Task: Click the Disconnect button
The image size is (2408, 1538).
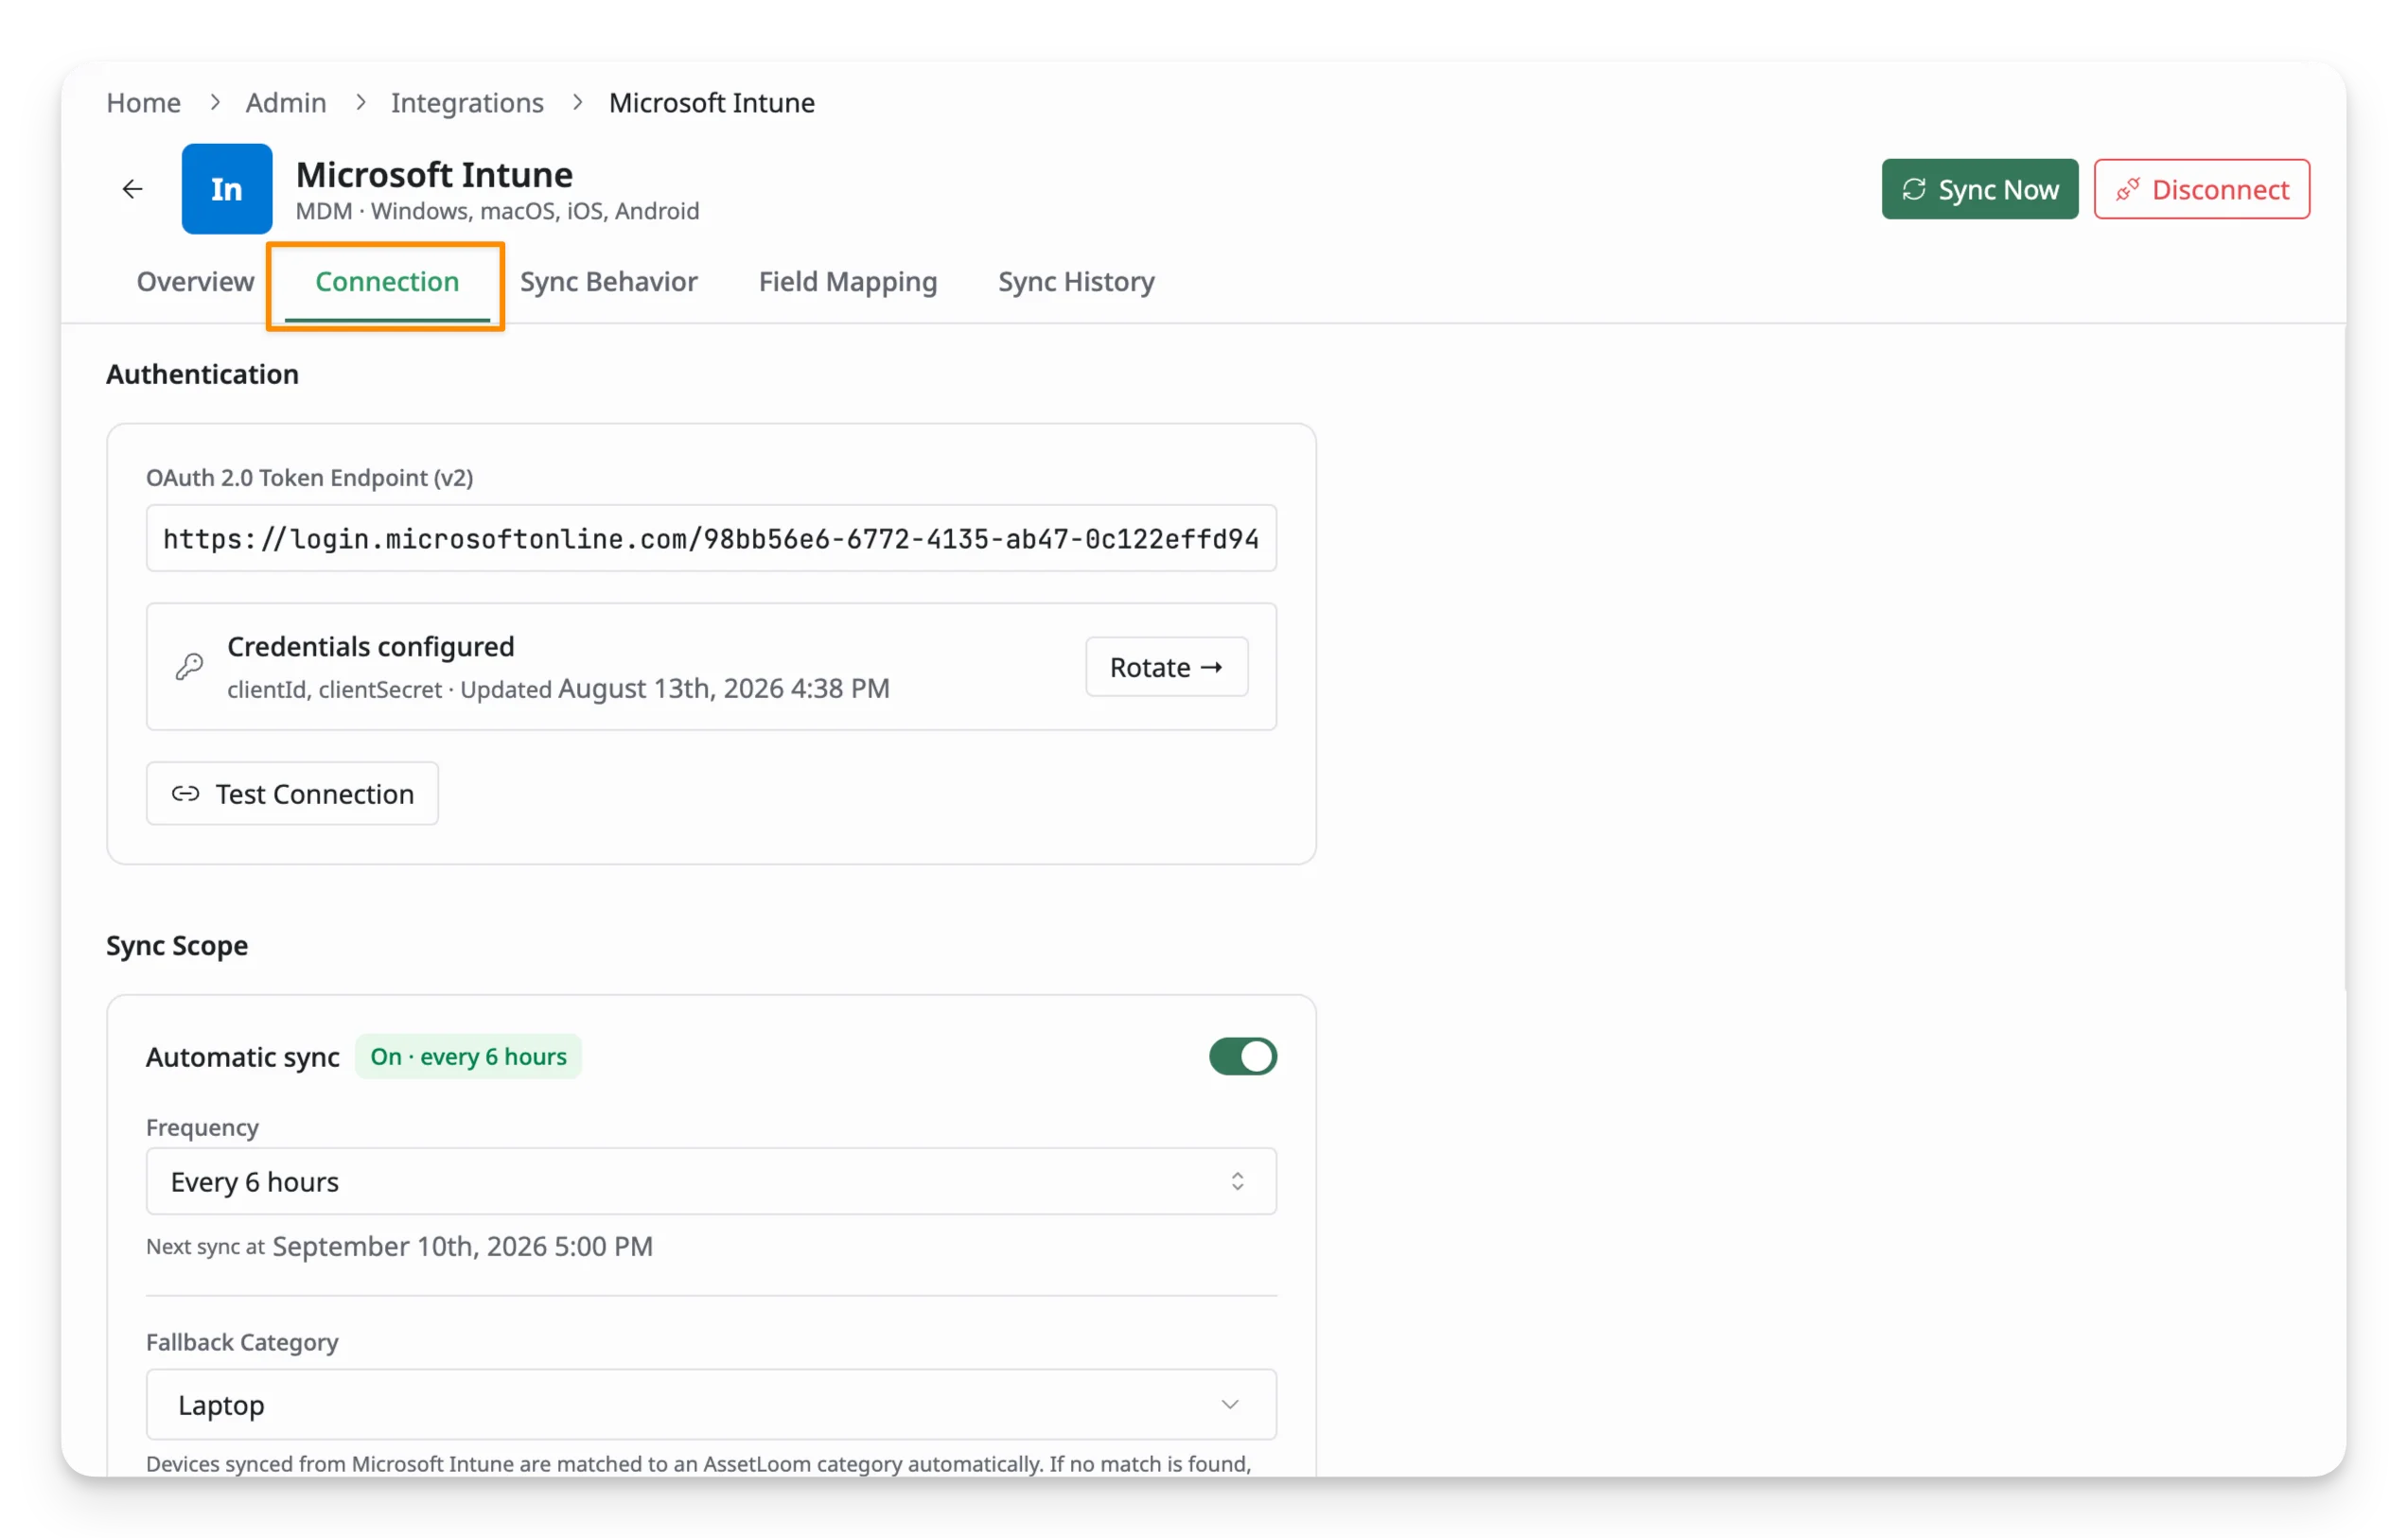Action: coord(2201,189)
